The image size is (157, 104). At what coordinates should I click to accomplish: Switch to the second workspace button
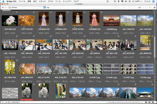pos(149,102)
